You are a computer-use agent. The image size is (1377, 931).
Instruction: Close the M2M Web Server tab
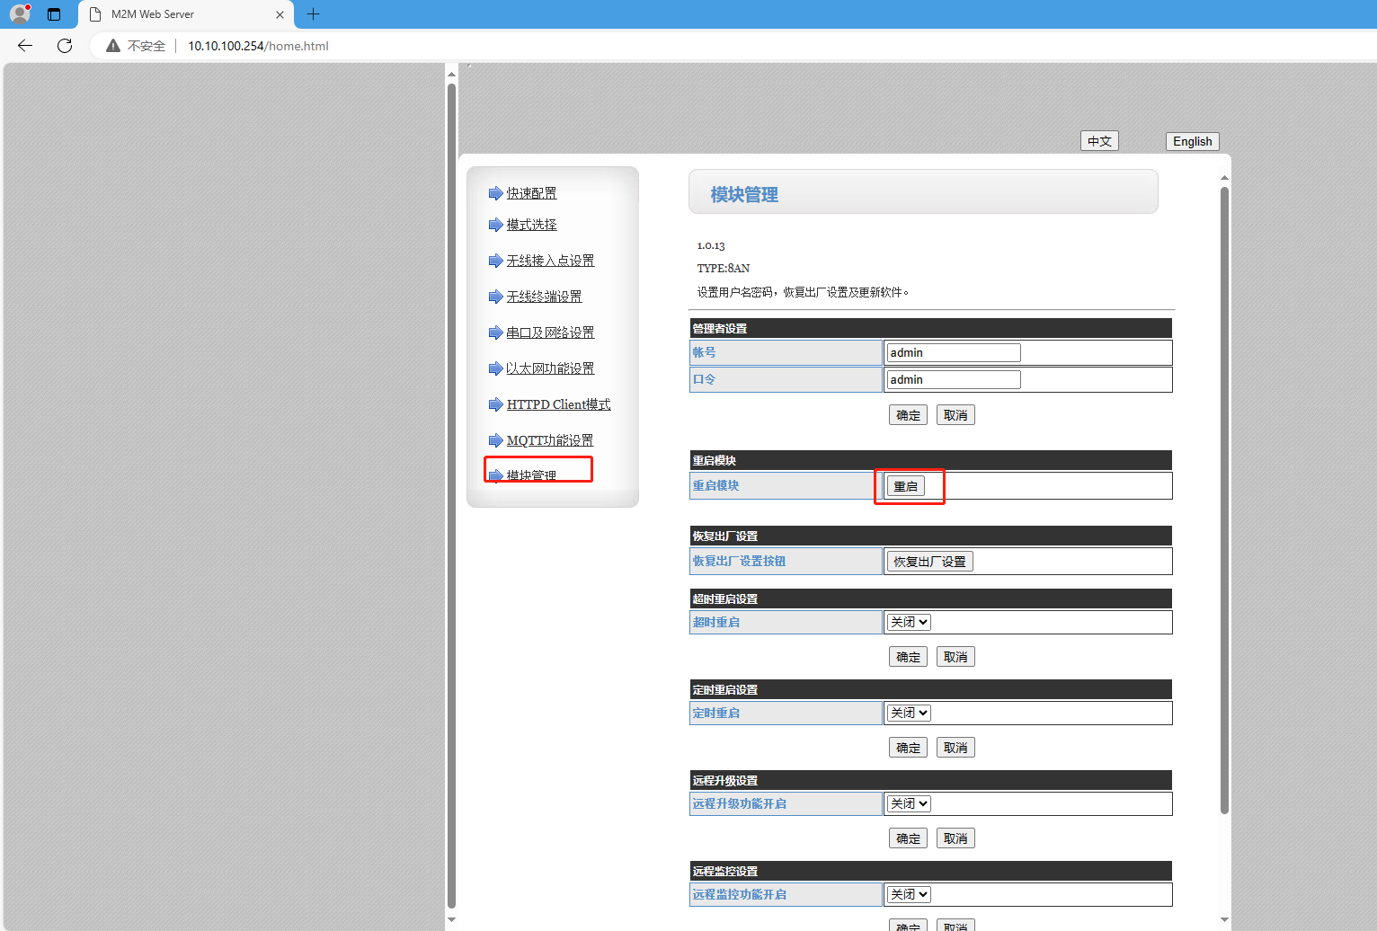[x=280, y=14]
